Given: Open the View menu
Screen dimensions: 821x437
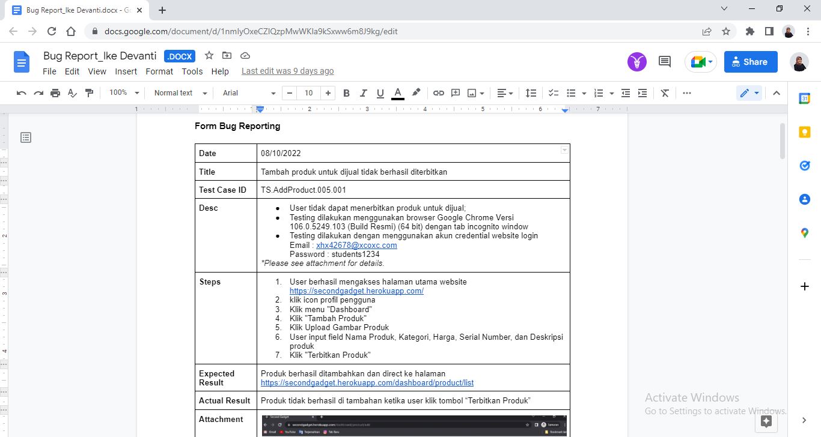Looking at the screenshot, I should [97, 71].
